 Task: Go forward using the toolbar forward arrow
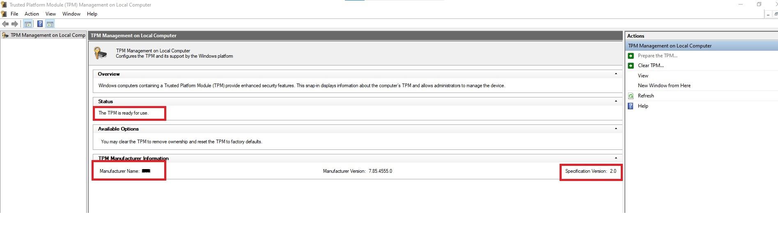(x=15, y=24)
